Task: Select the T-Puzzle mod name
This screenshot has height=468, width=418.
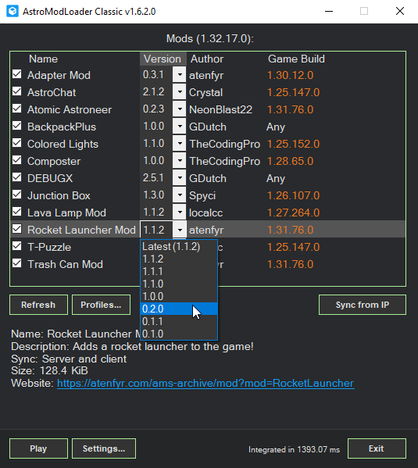Action: (x=49, y=247)
